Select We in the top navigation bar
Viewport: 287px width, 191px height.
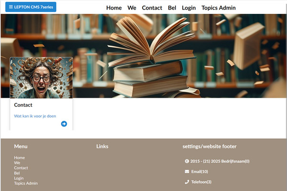pos(132,8)
